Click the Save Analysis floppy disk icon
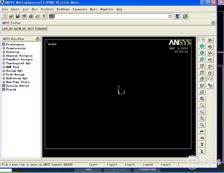The image size is (224, 173). 17,16
